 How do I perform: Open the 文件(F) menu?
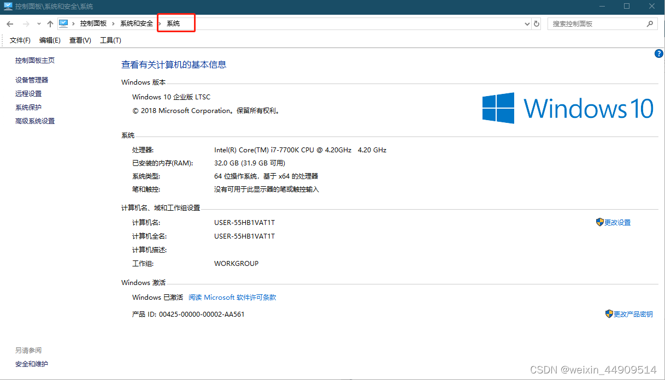pos(20,40)
